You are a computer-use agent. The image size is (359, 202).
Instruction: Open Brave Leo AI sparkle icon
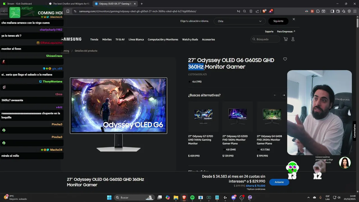coord(344,11)
